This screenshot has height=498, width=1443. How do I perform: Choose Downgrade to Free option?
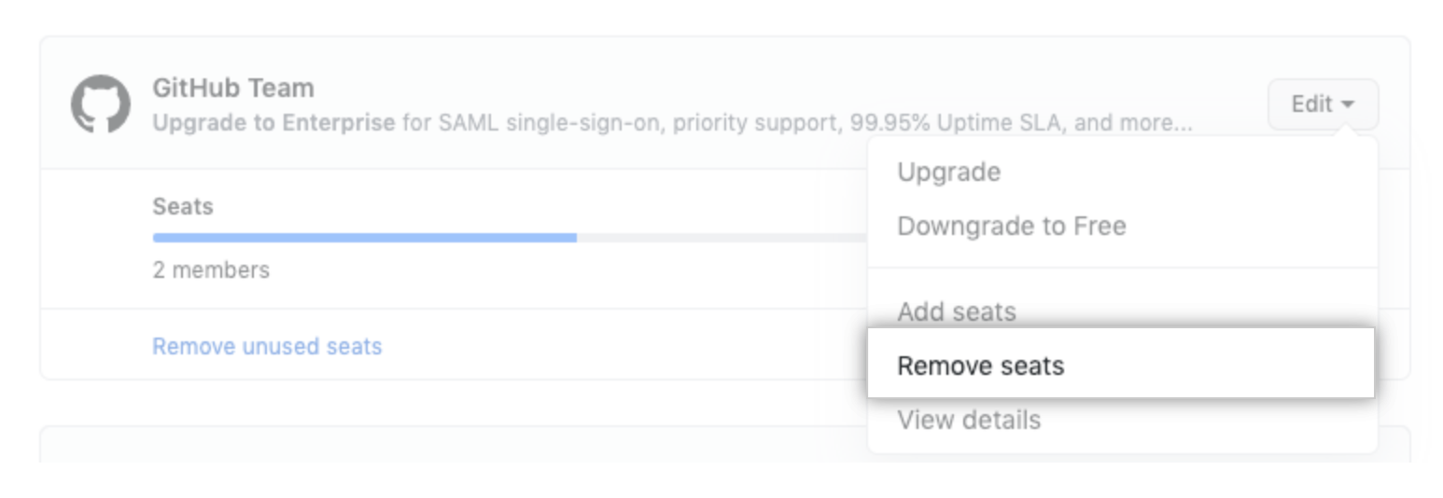[x=1011, y=227]
